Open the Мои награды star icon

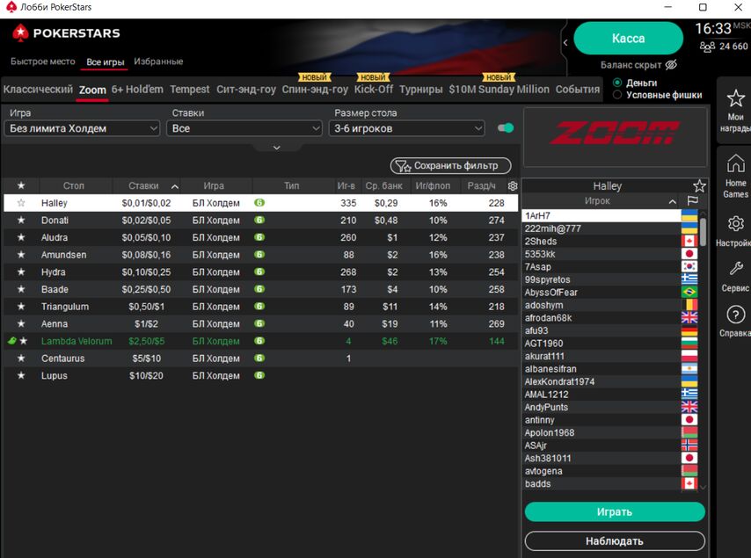click(735, 98)
